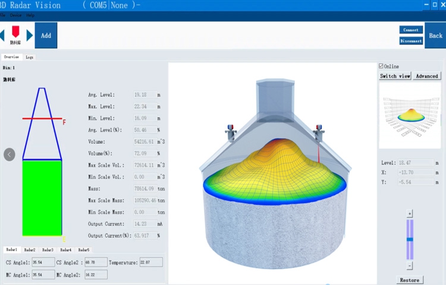Open the File menu
The image size is (446, 285).
(3, 15)
